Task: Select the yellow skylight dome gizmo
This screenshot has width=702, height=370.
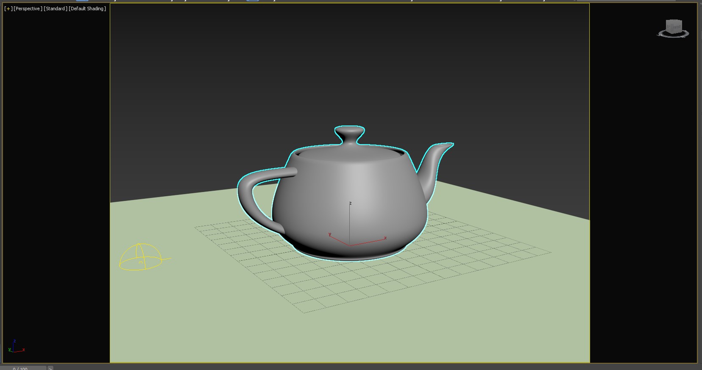Action: 140,257
